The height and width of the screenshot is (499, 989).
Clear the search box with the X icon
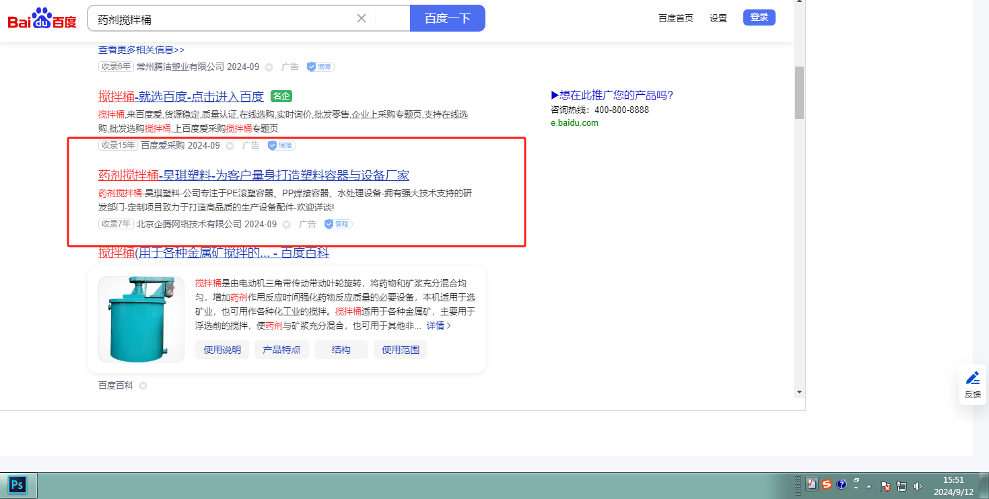click(x=362, y=18)
